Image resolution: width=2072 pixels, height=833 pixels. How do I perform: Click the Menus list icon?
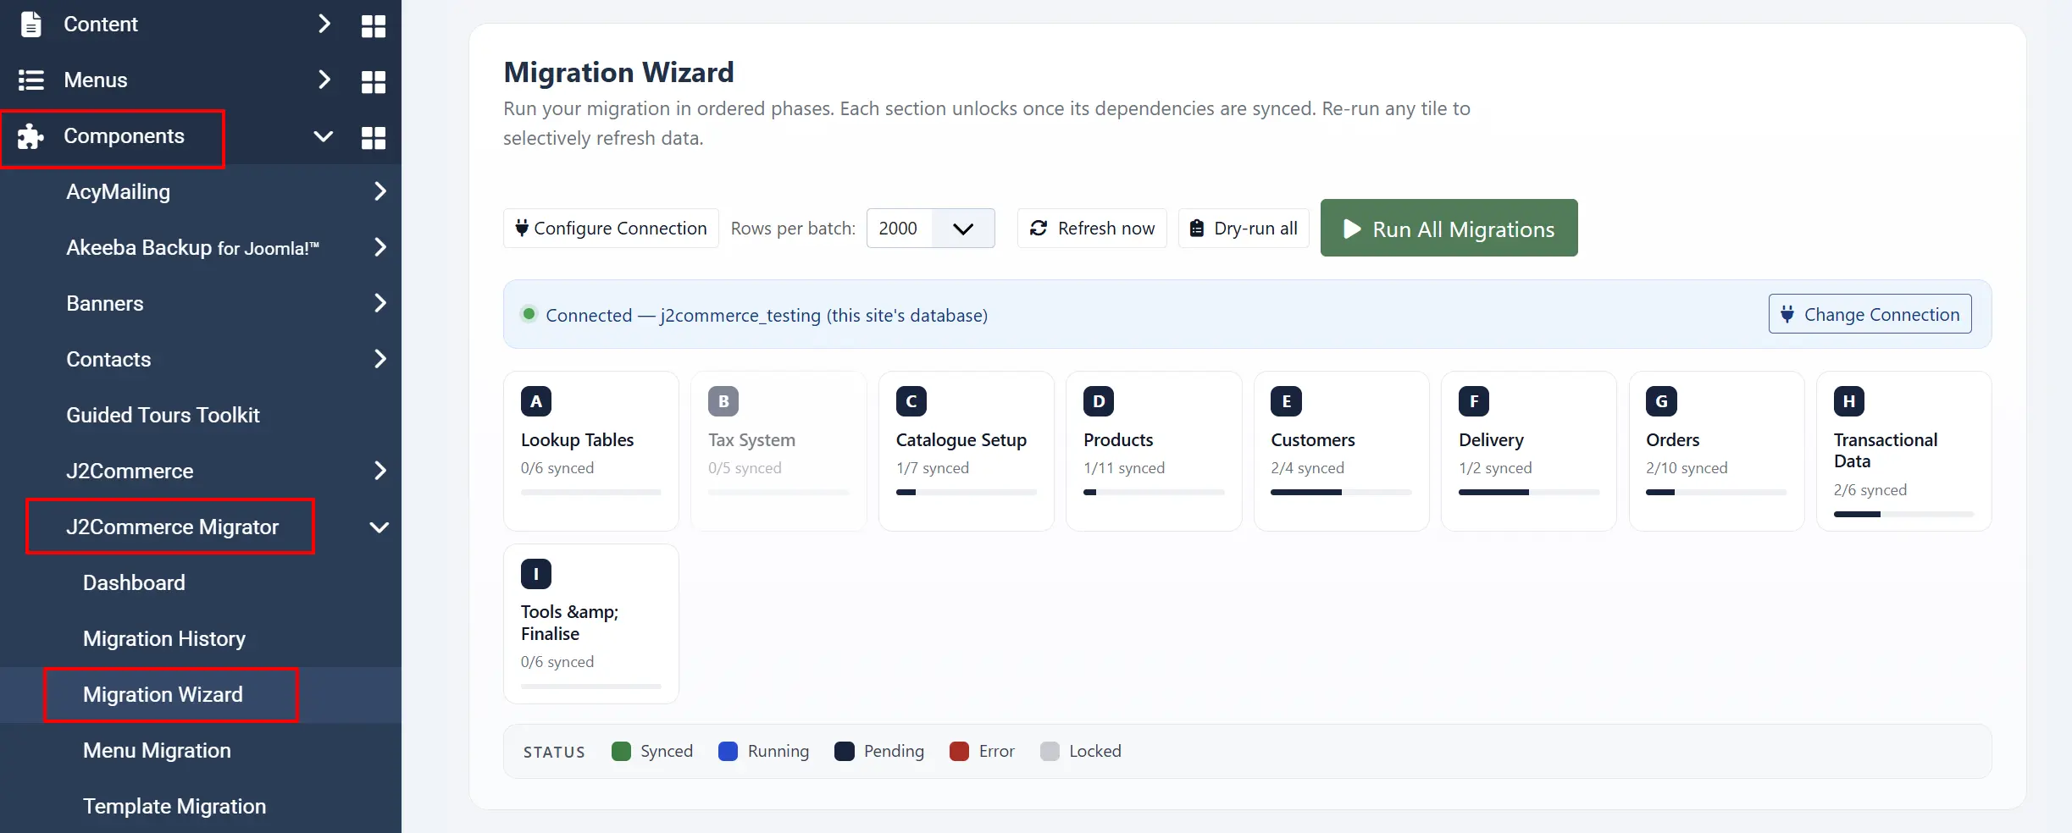pos(31,80)
